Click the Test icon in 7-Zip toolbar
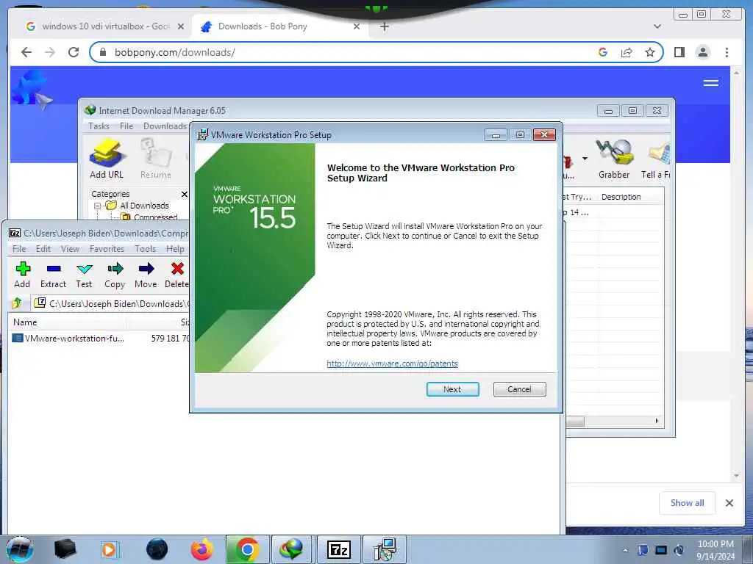The width and height of the screenshot is (753, 564). click(84, 275)
